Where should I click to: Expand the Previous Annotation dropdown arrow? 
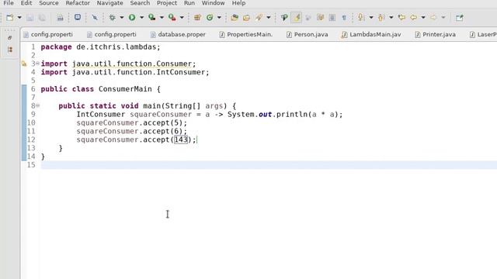coord(391,18)
